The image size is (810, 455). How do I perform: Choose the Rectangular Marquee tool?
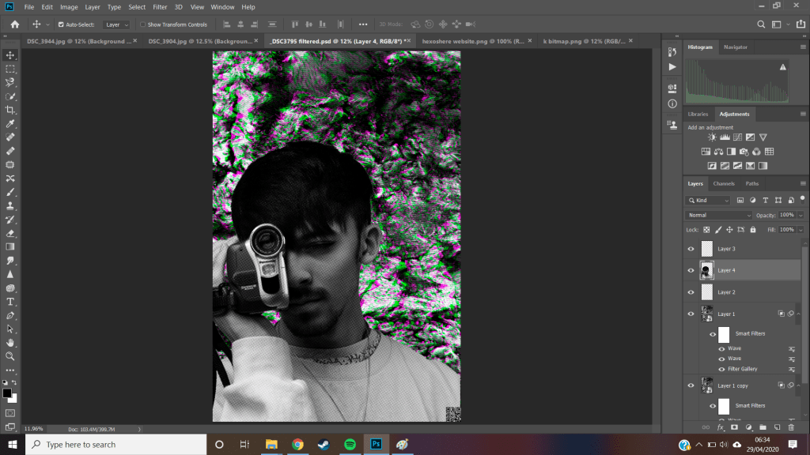click(x=10, y=69)
